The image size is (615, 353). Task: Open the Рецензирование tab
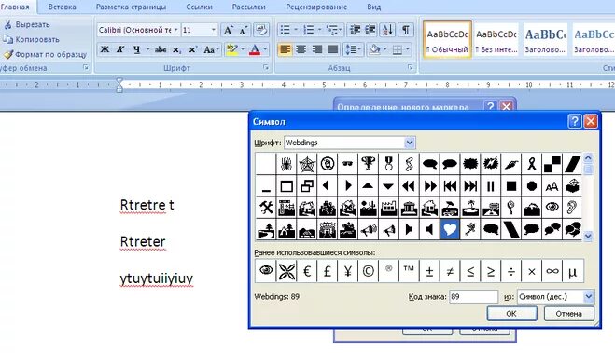click(316, 7)
